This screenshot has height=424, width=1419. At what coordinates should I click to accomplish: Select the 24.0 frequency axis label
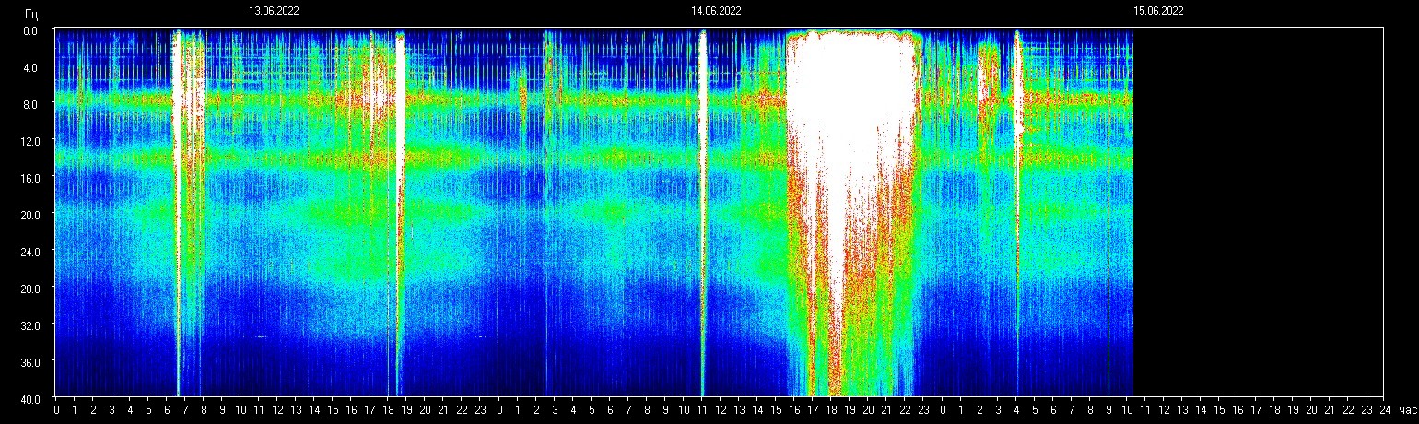coord(29,251)
